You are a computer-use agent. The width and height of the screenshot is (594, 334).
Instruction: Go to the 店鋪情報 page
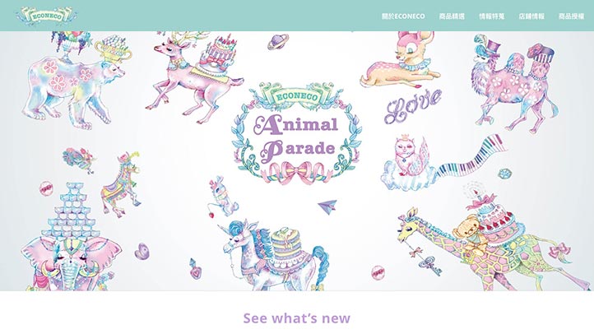click(531, 16)
